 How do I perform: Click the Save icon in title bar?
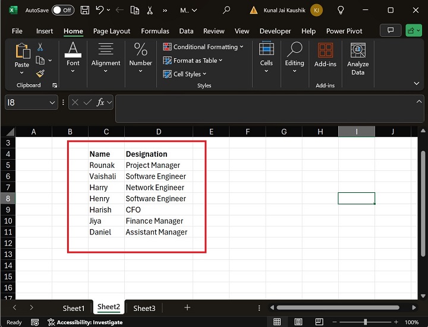(x=85, y=10)
